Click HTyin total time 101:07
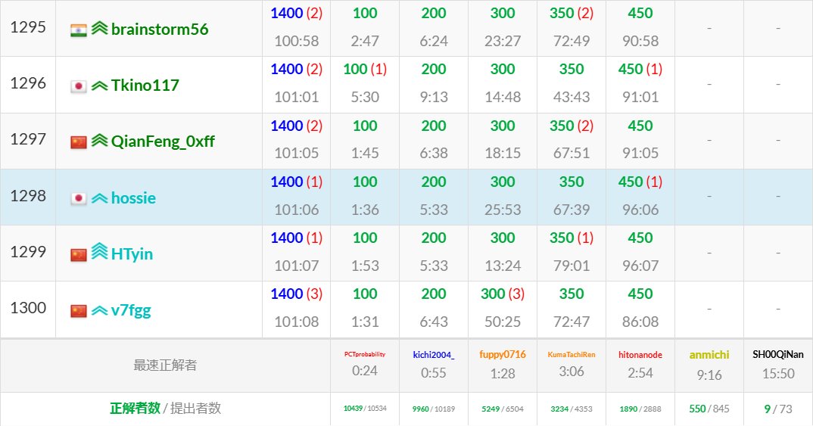 coord(297,266)
